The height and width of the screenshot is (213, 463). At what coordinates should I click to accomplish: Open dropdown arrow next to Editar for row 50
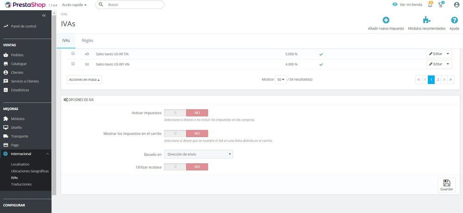[x=448, y=64]
